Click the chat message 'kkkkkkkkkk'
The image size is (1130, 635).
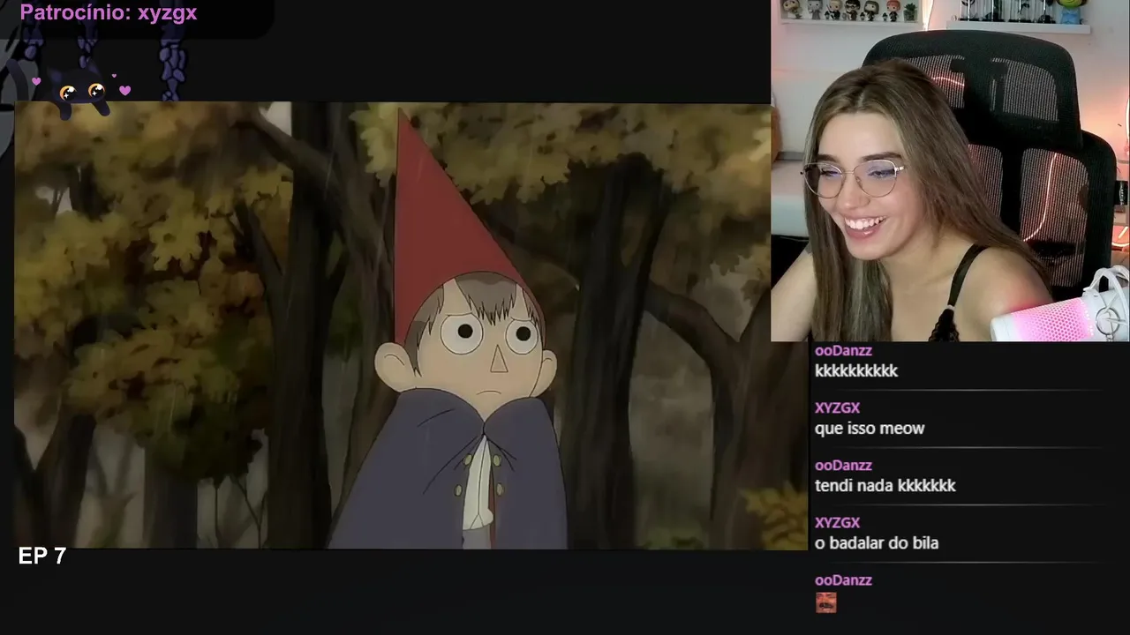pyautogui.click(x=856, y=371)
